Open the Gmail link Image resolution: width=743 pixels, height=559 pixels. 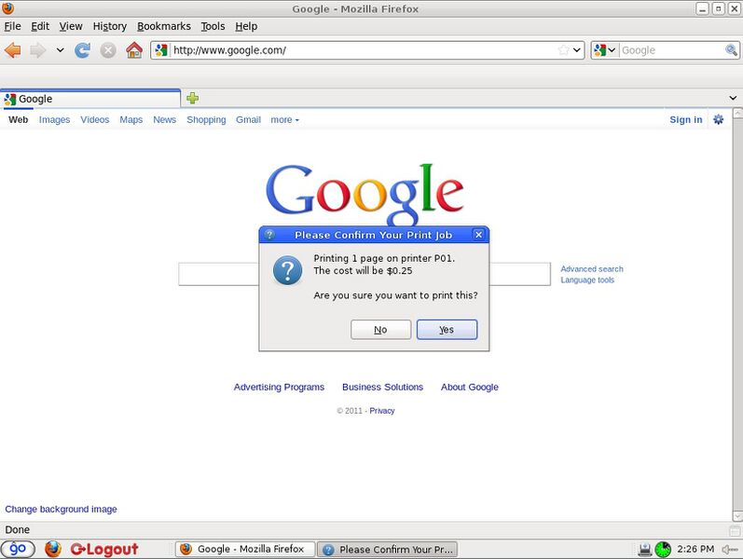tap(248, 120)
